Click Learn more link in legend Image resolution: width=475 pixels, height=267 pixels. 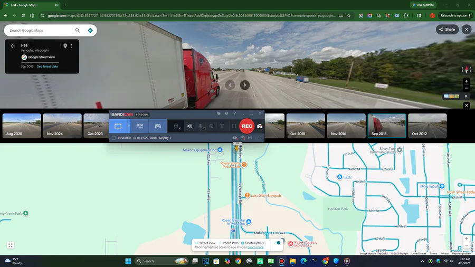(255, 247)
